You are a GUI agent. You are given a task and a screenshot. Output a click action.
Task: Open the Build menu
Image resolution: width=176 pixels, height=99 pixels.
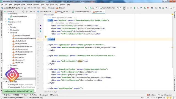point(43,4)
